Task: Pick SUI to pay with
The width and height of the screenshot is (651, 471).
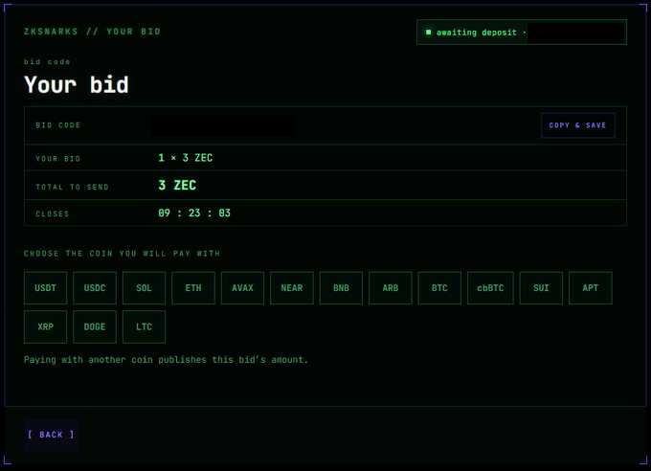Action: pos(541,288)
